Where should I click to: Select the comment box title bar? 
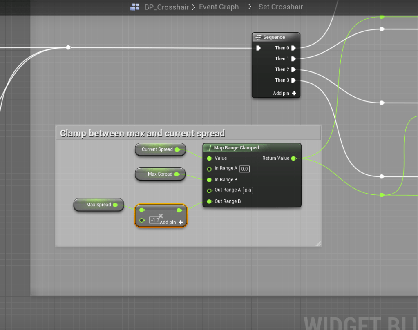(x=188, y=133)
